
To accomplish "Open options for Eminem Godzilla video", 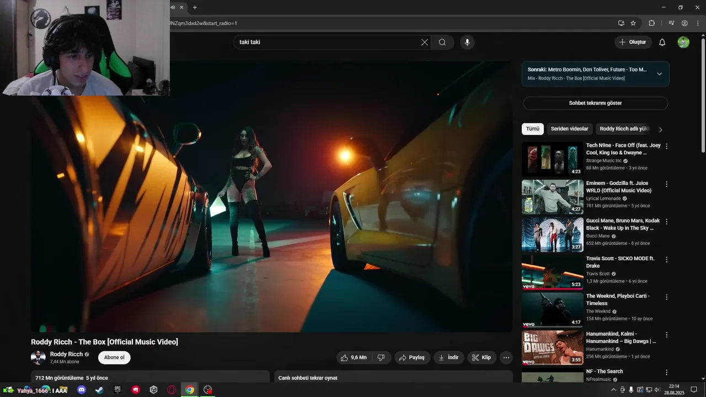I will [666, 184].
